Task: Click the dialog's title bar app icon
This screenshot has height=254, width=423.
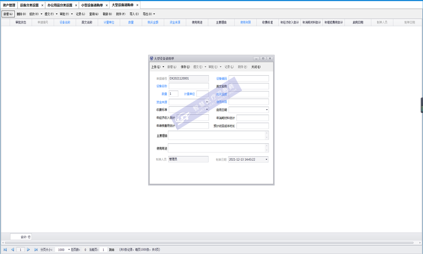Action: [x=151, y=58]
